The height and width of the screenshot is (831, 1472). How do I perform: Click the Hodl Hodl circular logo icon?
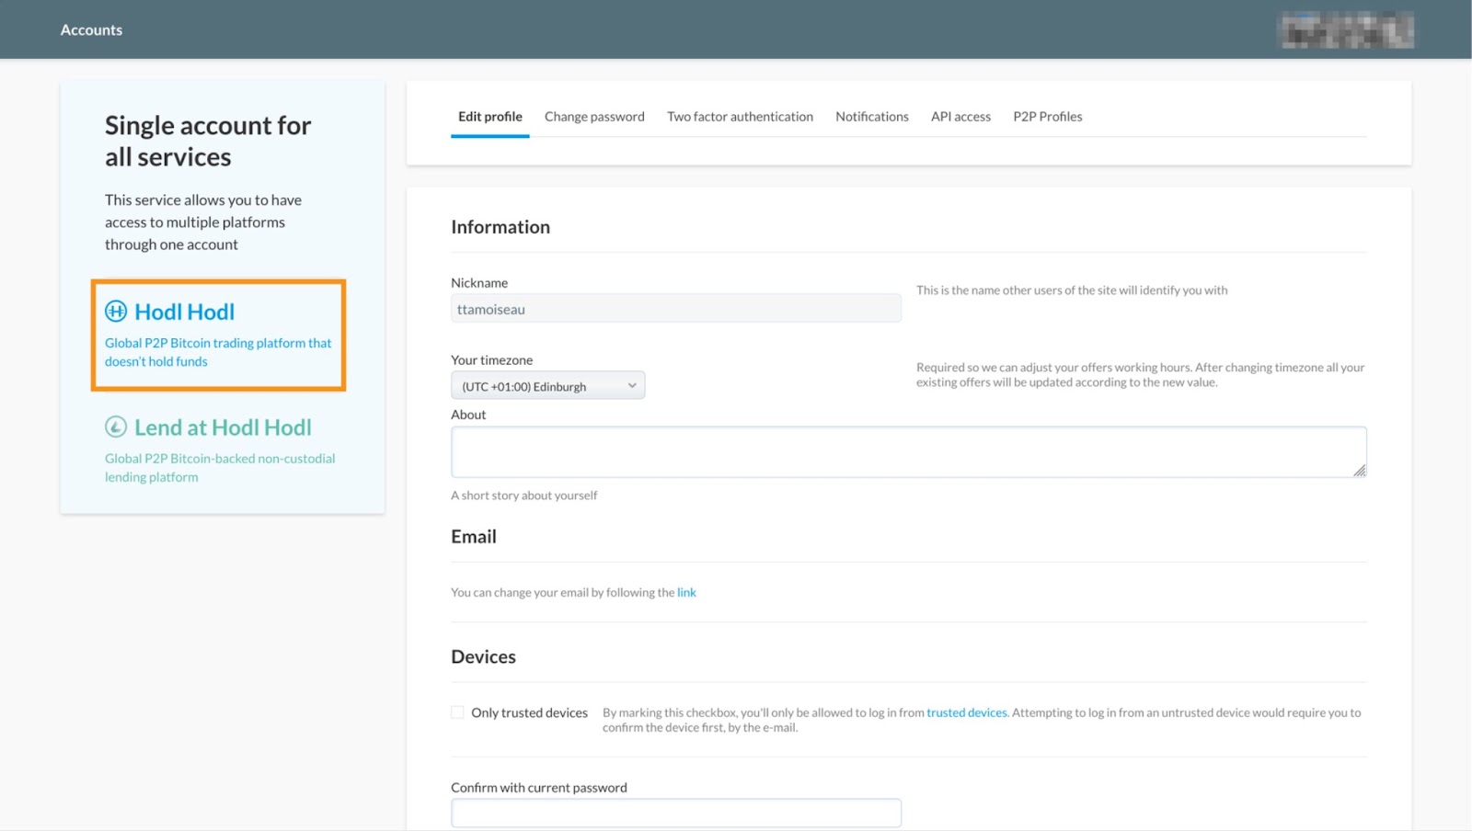[x=116, y=312]
